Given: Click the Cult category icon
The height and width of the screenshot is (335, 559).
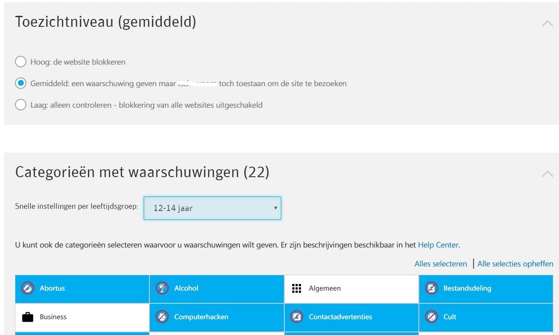Looking at the screenshot, I should click(431, 317).
